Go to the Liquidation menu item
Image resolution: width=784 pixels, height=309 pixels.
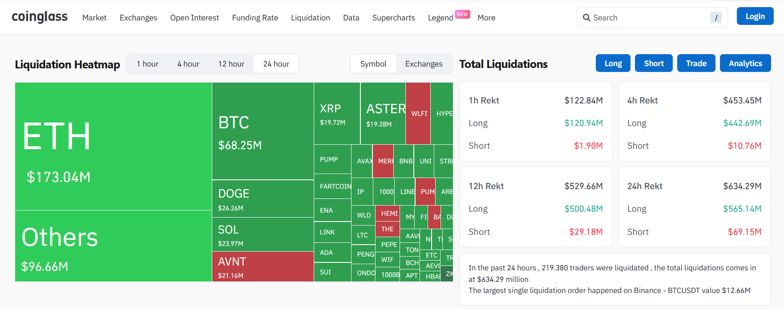(x=310, y=18)
